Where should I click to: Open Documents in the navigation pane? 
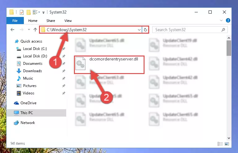[x=32, y=64]
